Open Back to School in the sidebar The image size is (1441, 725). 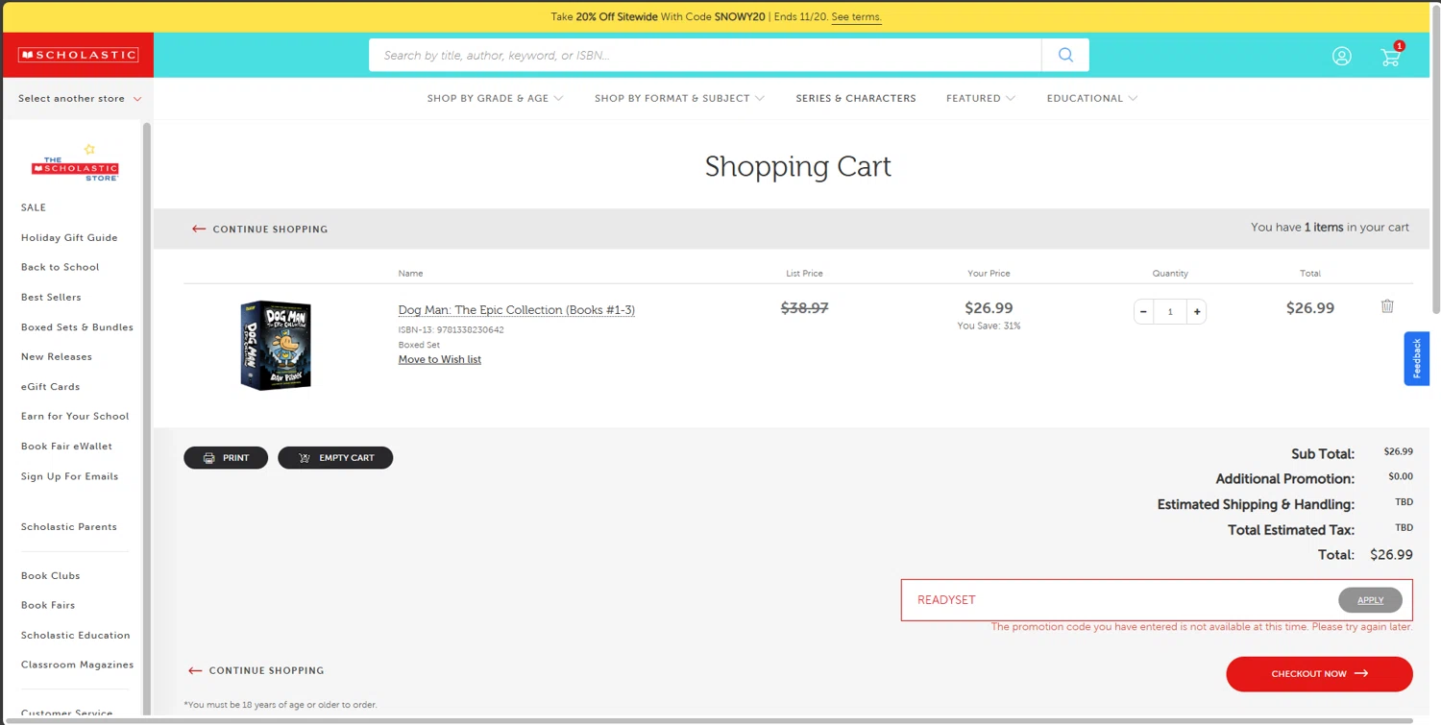click(61, 267)
